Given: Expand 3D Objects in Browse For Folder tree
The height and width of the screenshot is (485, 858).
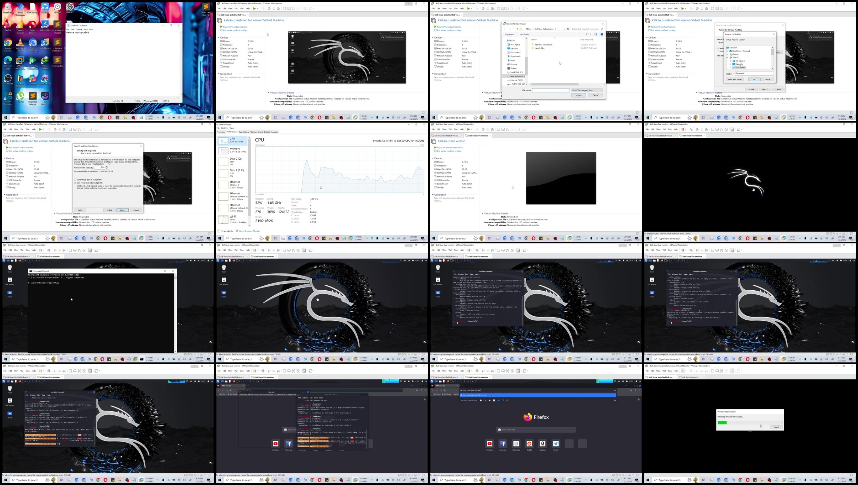Looking at the screenshot, I should [x=731, y=61].
